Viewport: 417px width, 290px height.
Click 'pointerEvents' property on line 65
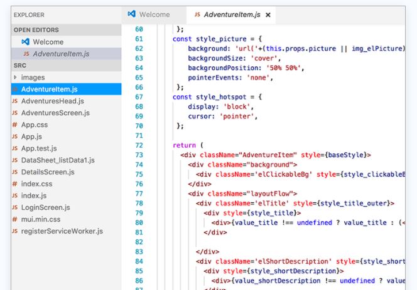pyautogui.click(x=214, y=78)
